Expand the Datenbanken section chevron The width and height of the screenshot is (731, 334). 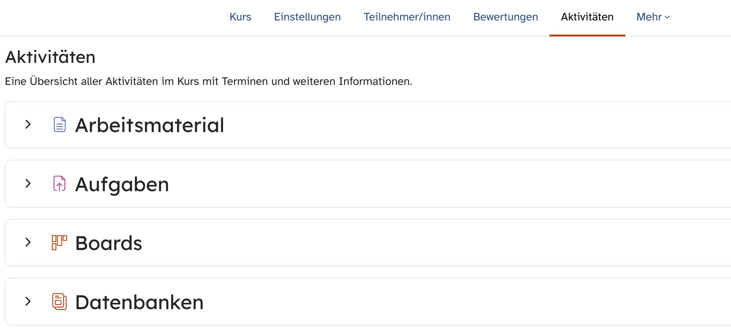pos(28,301)
